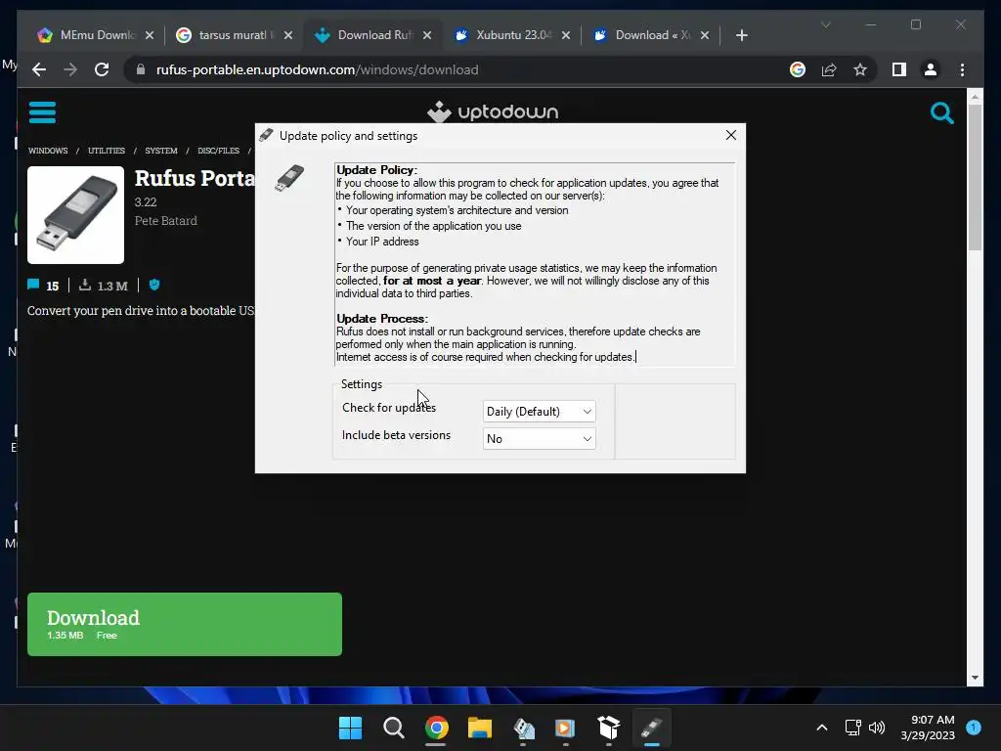Switch to the tarsus murat Google tab
The width and height of the screenshot is (1001, 751).
tap(233, 35)
